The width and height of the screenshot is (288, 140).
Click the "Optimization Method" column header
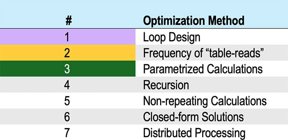coord(194,21)
